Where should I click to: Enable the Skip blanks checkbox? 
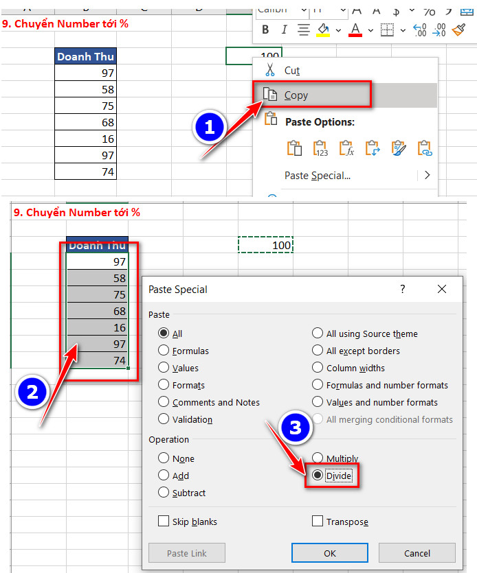(164, 522)
